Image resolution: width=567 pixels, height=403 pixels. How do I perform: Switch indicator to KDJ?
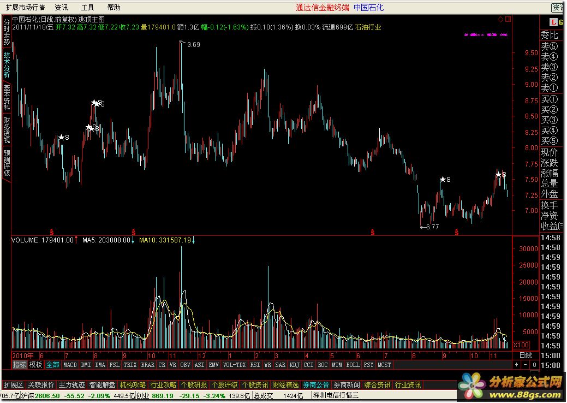tap(295, 365)
